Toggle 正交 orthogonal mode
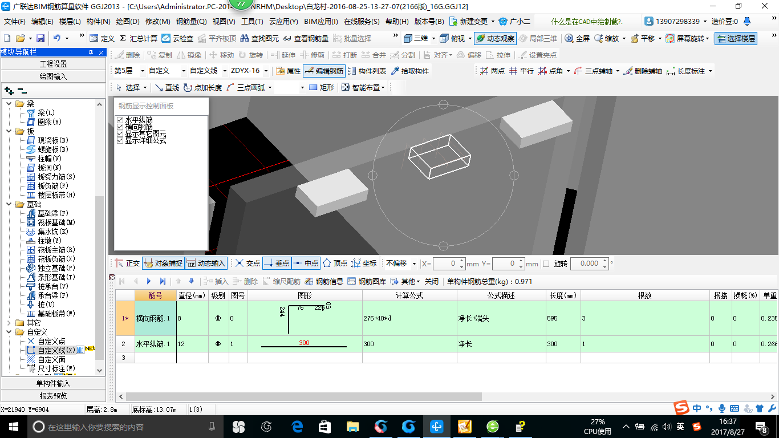 click(127, 263)
